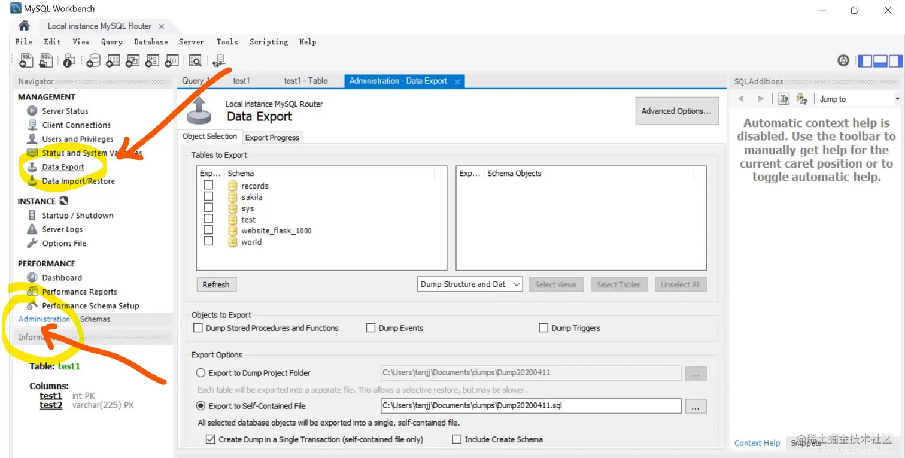Click the Advanced Options button
This screenshot has height=458, width=905.
(676, 111)
